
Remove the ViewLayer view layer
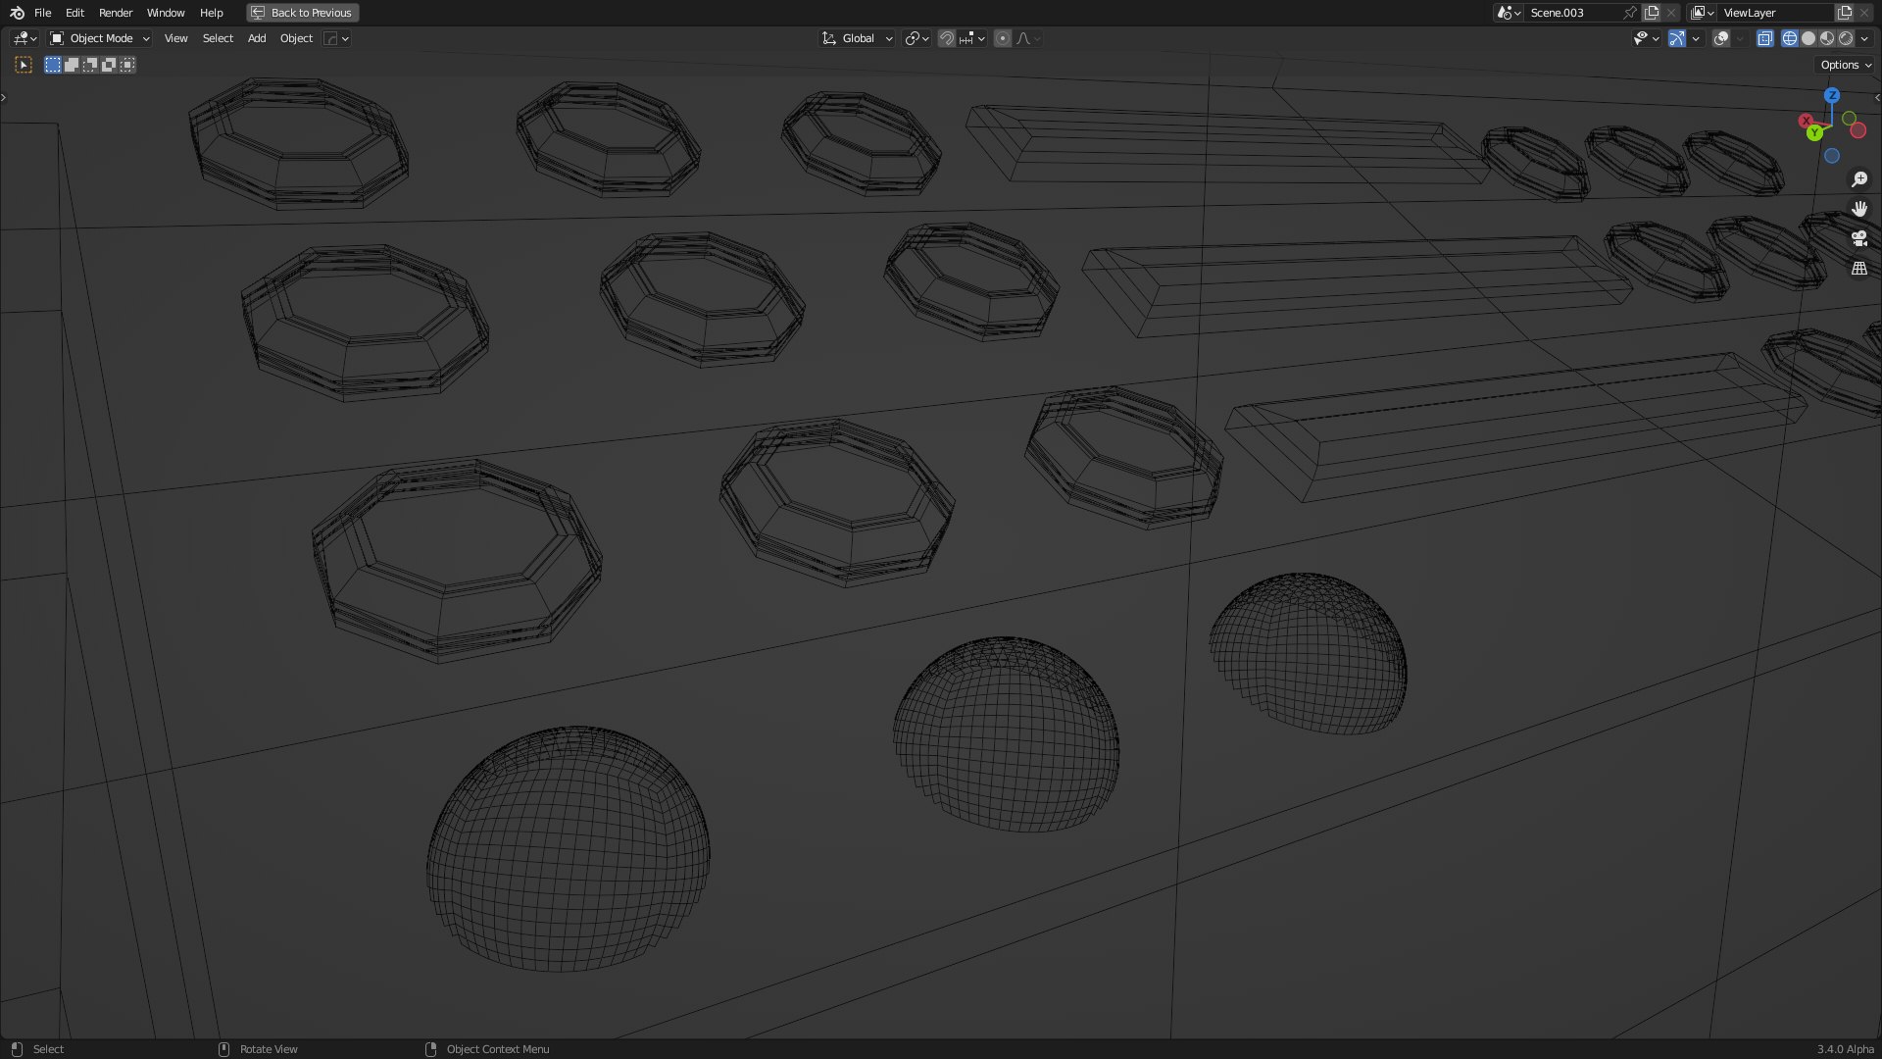1864,13
